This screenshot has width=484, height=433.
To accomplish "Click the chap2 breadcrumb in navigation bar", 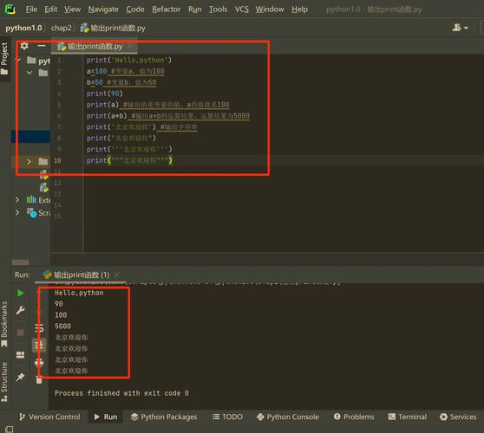I will 61,28.
